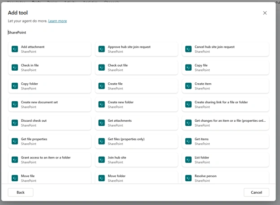Click the Copy folder icon
The width and height of the screenshot is (280, 205).
point(15,86)
